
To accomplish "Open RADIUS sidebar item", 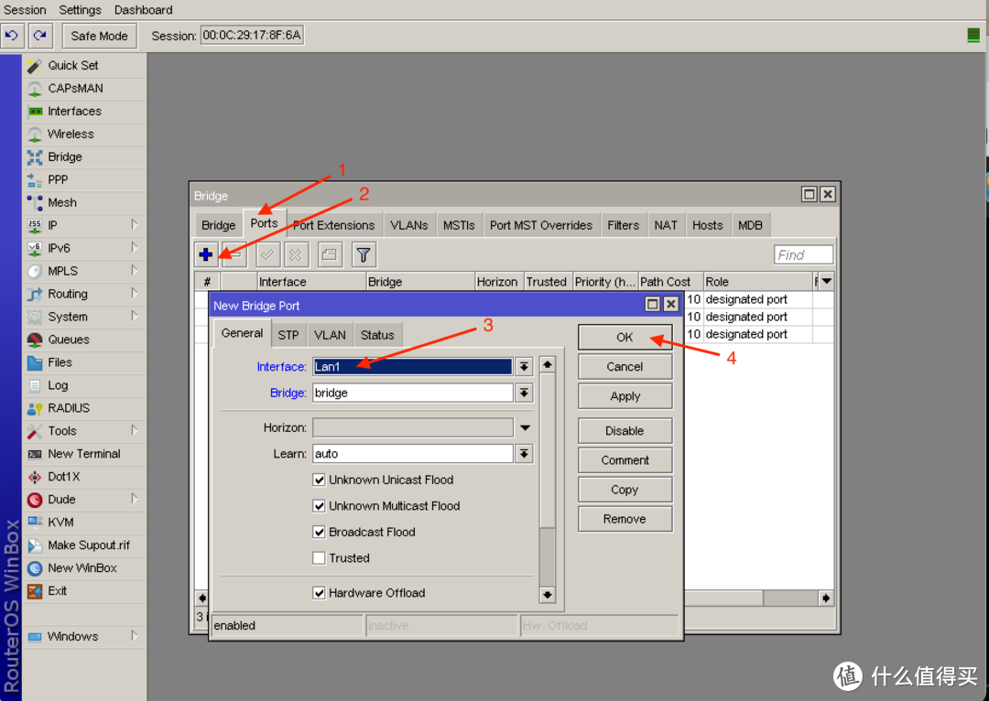I will pyautogui.click(x=85, y=408).
